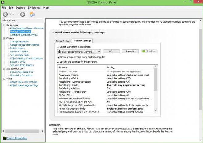Click the Remove button
The image size is (203, 143).
click(130, 51)
